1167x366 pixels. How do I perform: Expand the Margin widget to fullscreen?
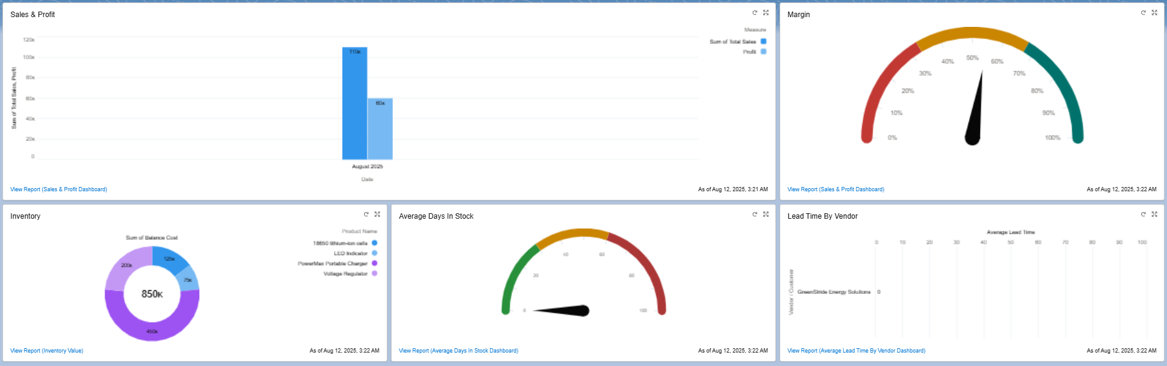pos(1154,12)
